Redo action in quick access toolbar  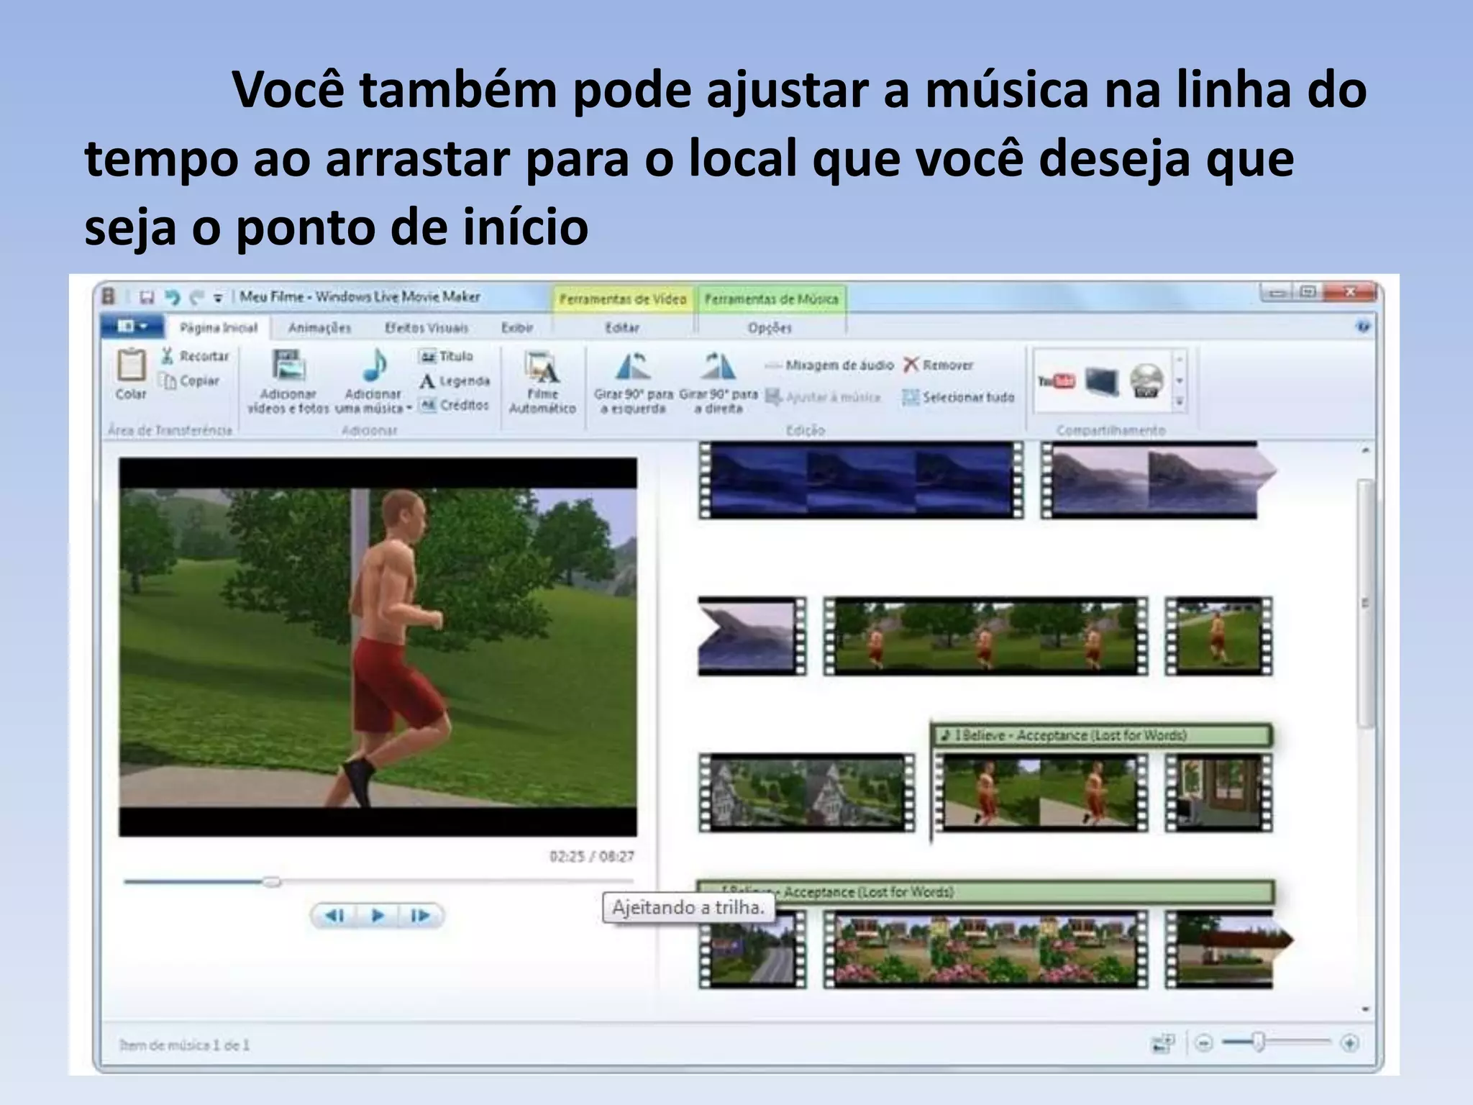tap(196, 297)
